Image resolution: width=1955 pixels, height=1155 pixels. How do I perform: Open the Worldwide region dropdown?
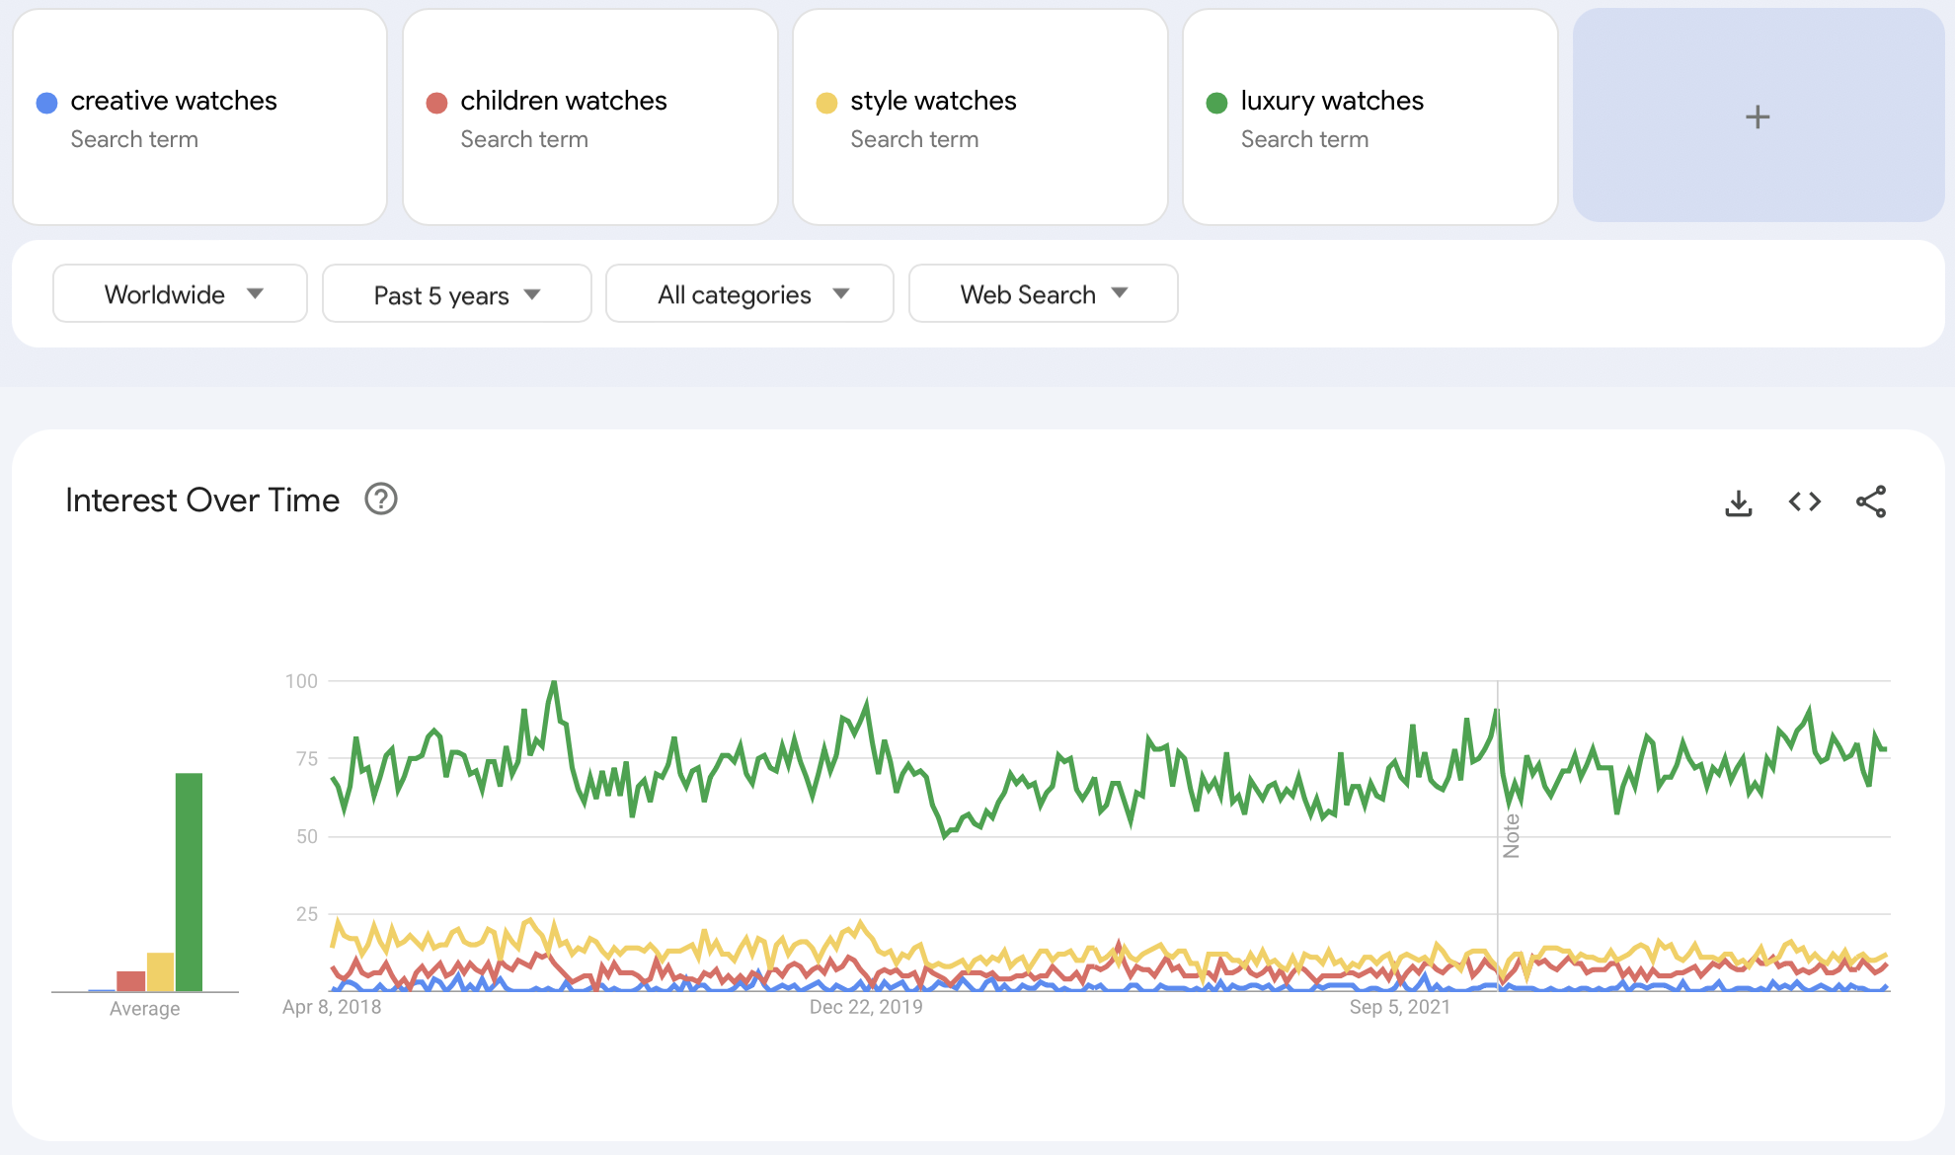tap(180, 293)
